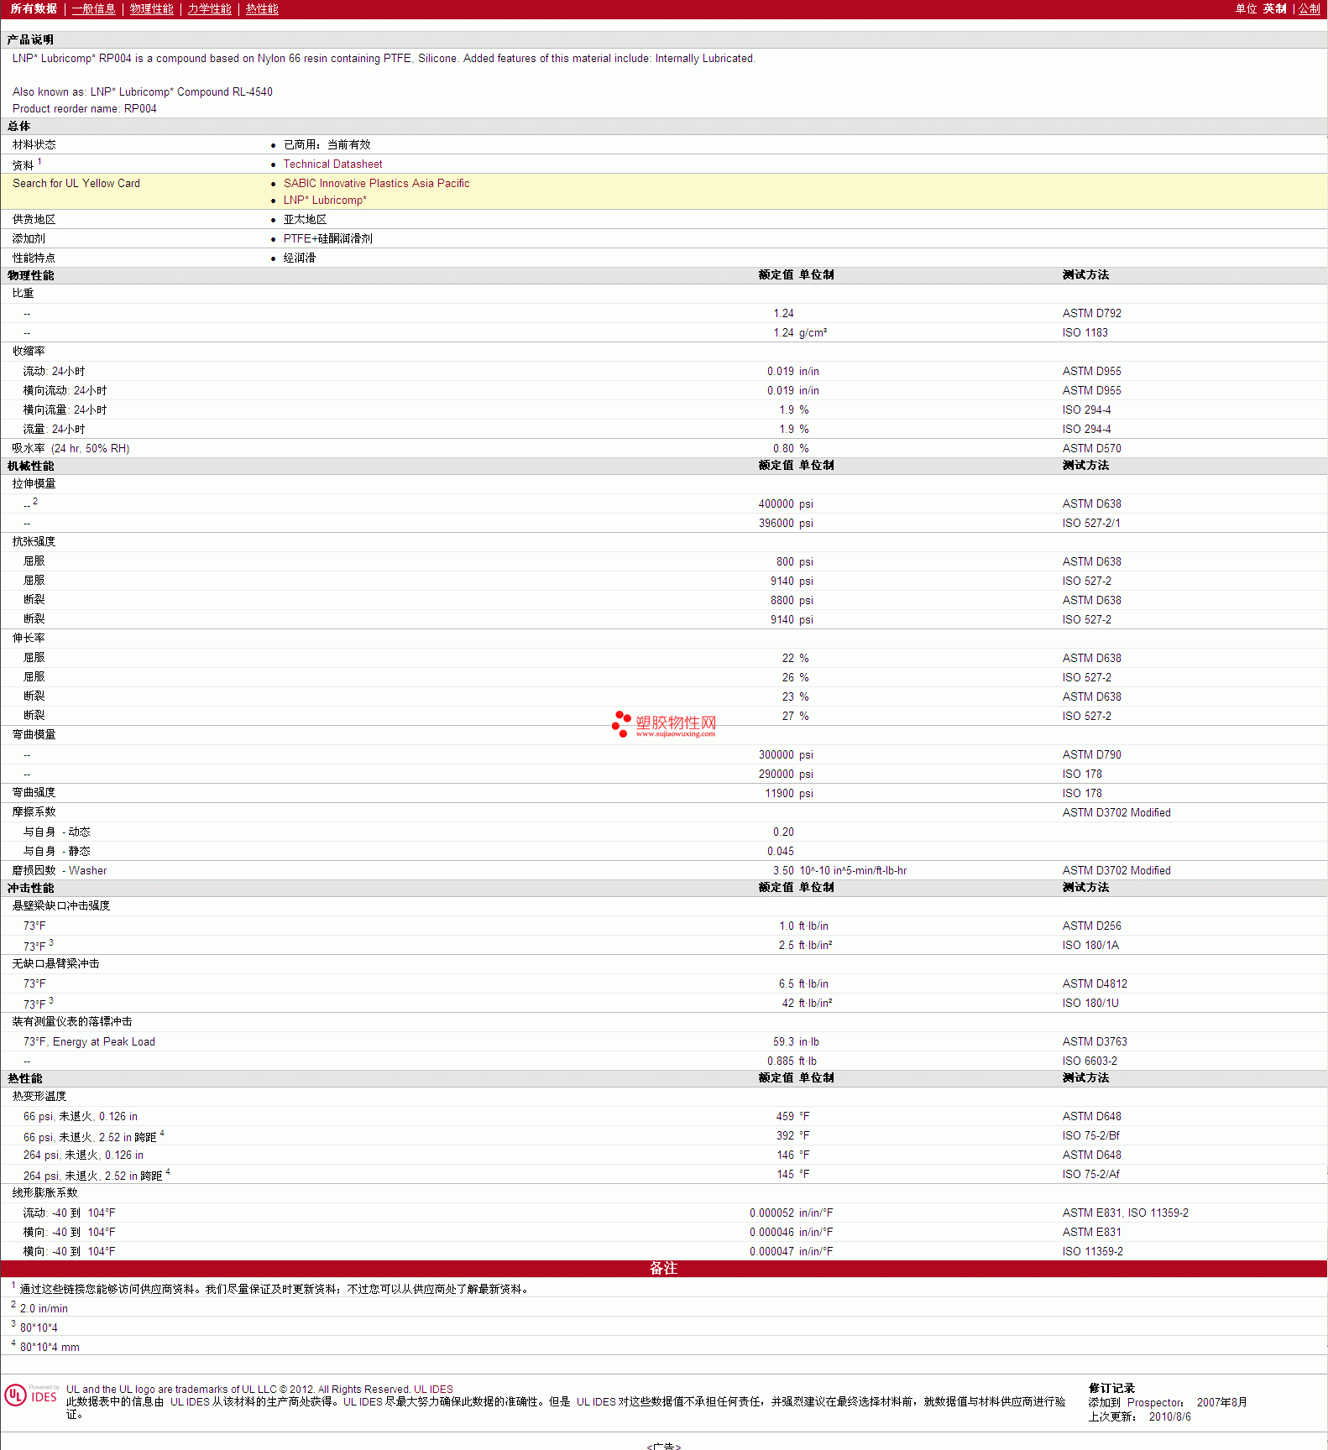Click the UL IDES logo icon
The width and height of the screenshot is (1328, 1450).
point(31,1395)
